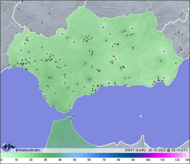Select the light blue swatch at 50 km/h
The height and width of the screenshot is (164, 190).
click(x=74, y=155)
